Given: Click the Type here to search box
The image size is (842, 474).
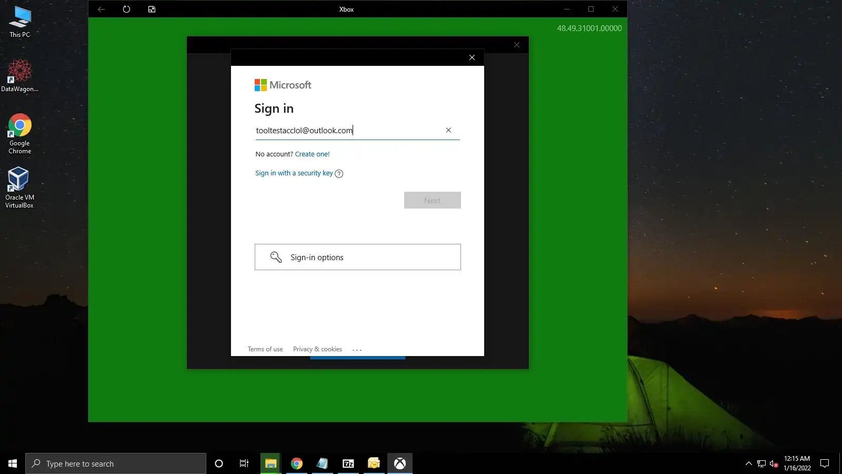Looking at the screenshot, I should (x=116, y=463).
